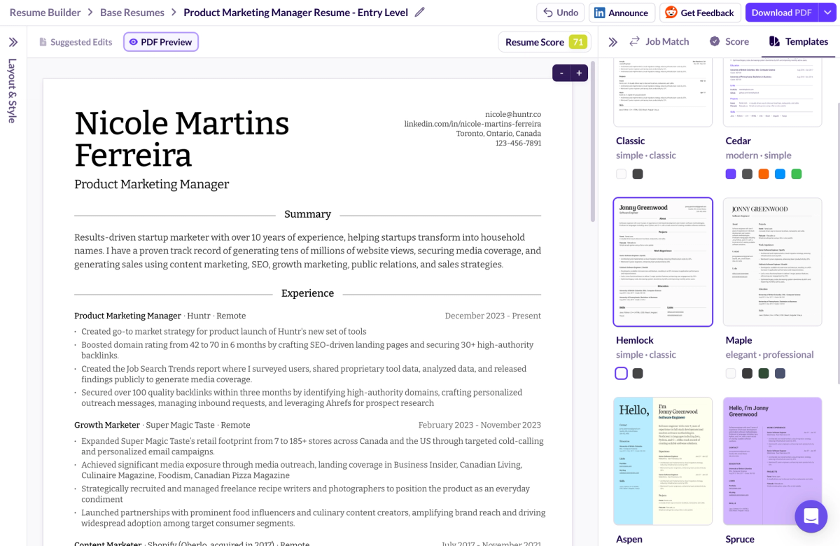Click the Layout & Style vertical label
Image resolution: width=840 pixels, height=546 pixels.
pos(13,91)
